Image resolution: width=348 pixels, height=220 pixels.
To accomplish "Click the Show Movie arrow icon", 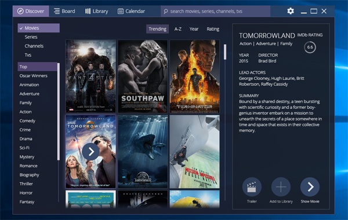I will [310, 187].
